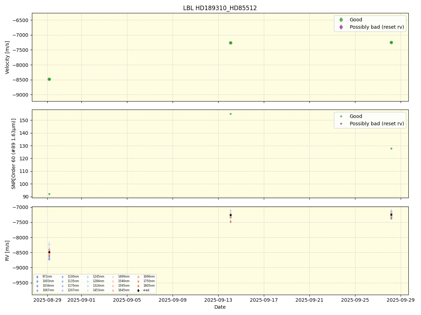The width and height of the screenshot is (421, 315).
Task: Click the lowest SNR point near 92
Action: 49,194
